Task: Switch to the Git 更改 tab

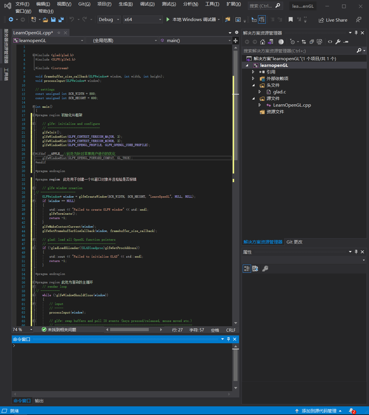Action: coord(294,242)
